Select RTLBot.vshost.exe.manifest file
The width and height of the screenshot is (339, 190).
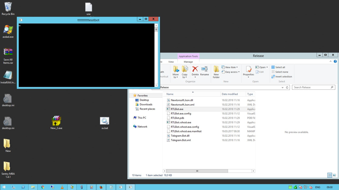[186, 131]
